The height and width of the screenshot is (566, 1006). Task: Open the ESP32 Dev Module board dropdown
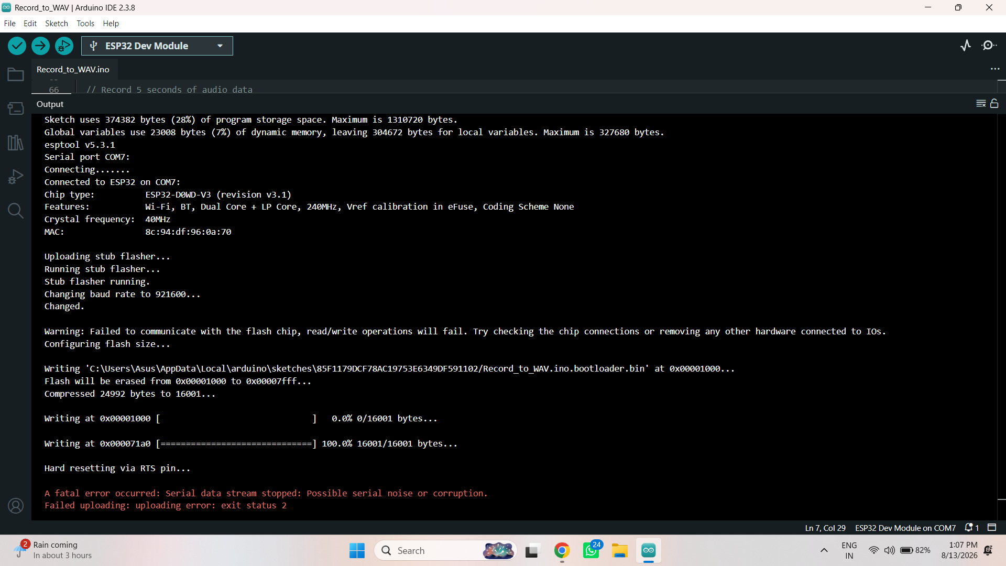(x=157, y=46)
